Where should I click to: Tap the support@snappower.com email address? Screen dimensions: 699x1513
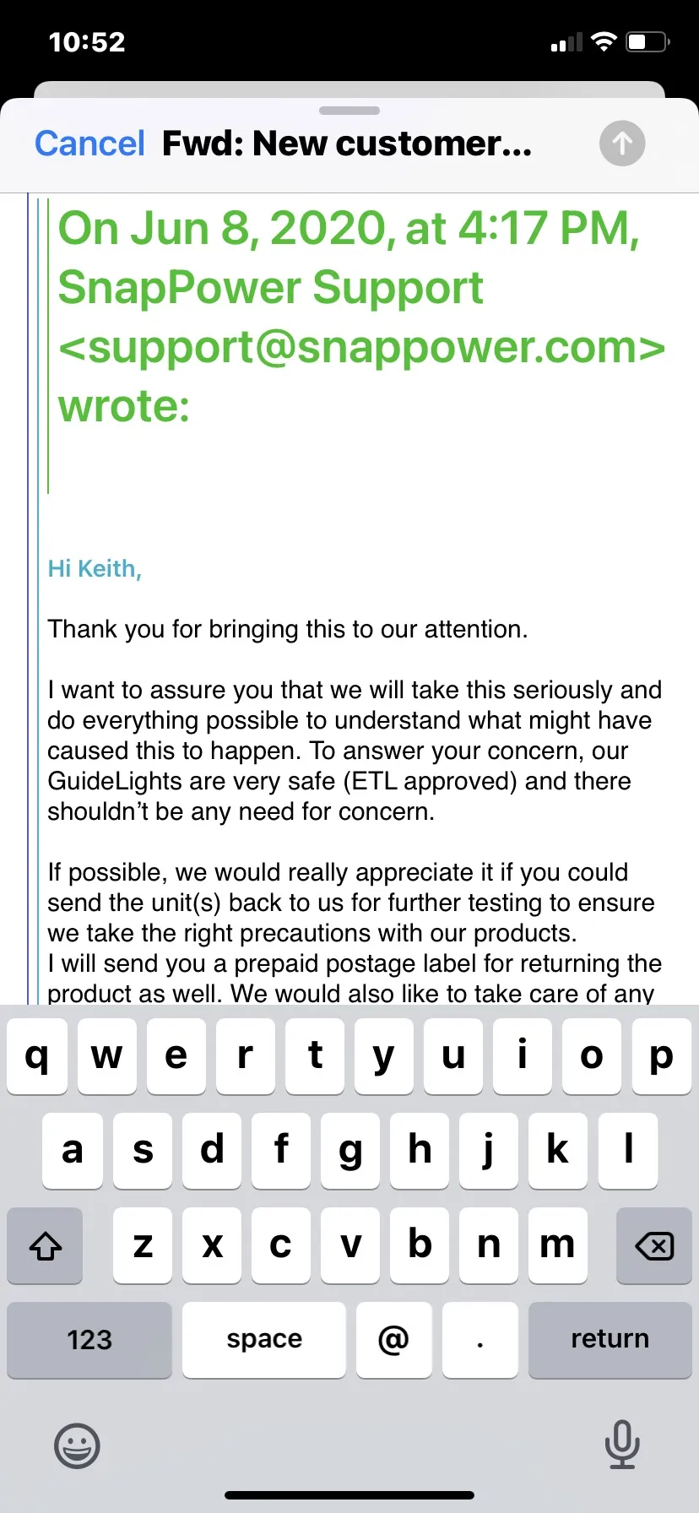pyautogui.click(x=361, y=347)
